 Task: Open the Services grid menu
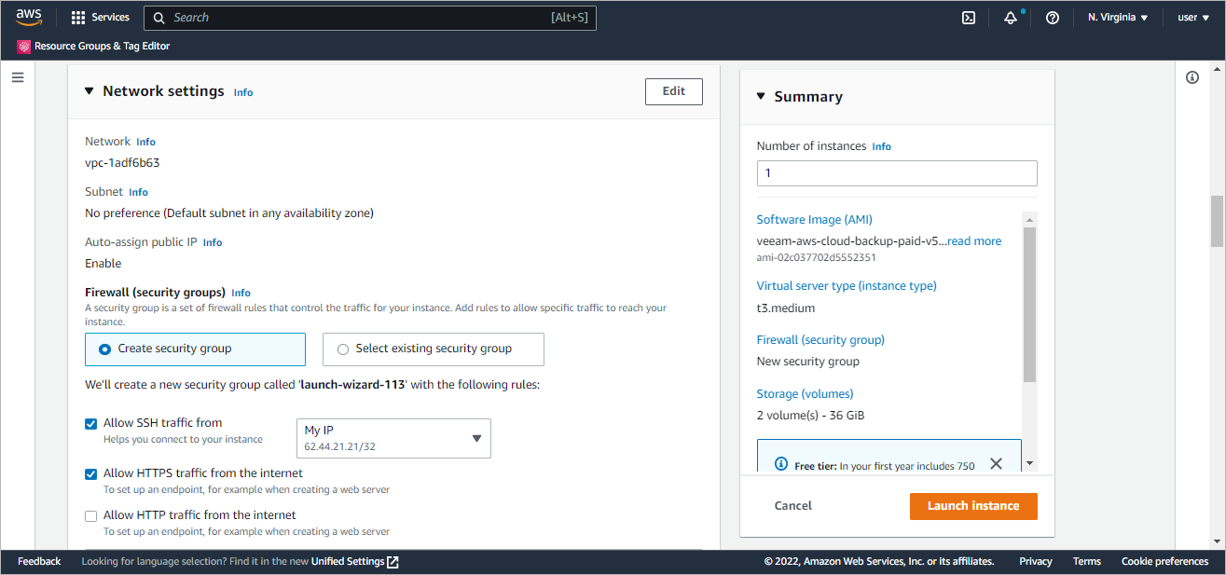tap(101, 18)
